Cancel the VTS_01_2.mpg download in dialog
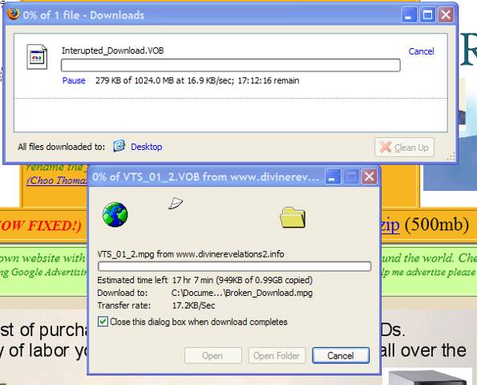477x385 pixels. pyautogui.click(x=341, y=355)
